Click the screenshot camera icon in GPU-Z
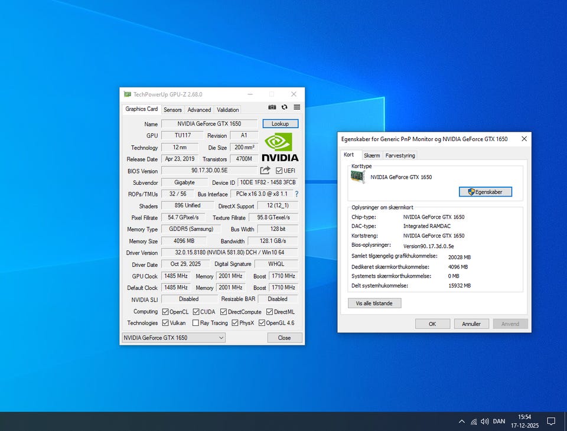 tap(272, 107)
